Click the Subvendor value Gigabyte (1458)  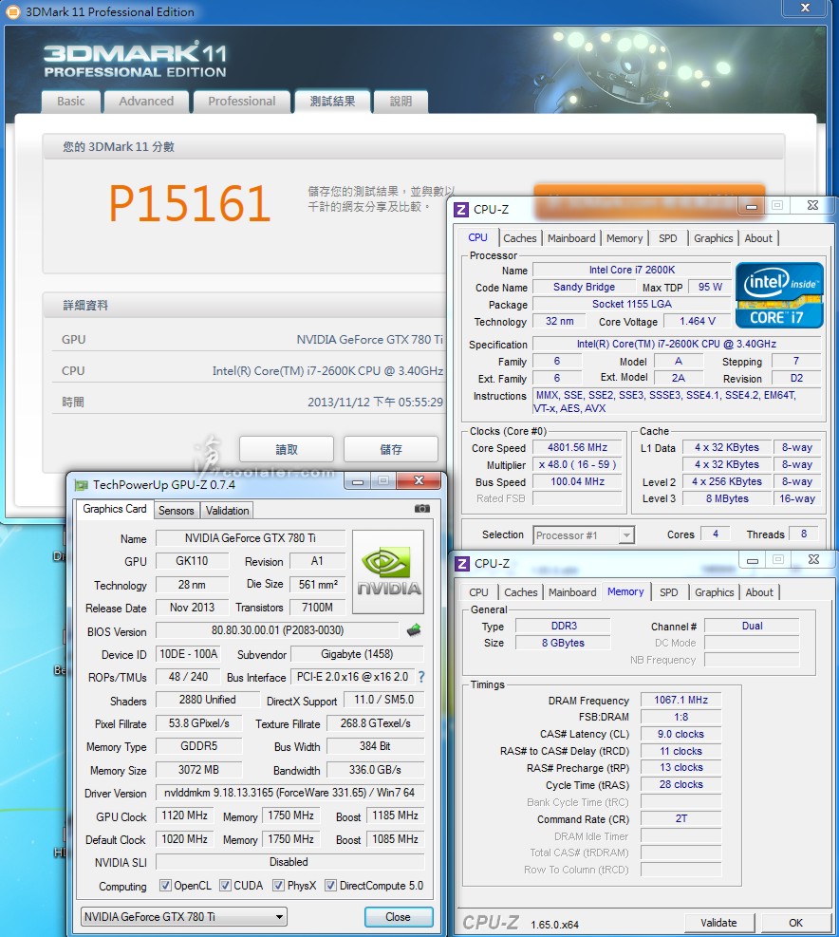(x=357, y=654)
